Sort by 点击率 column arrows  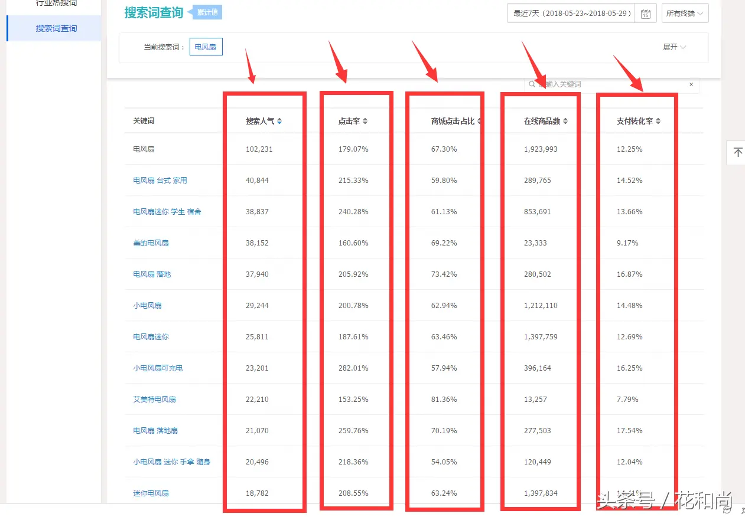click(365, 121)
